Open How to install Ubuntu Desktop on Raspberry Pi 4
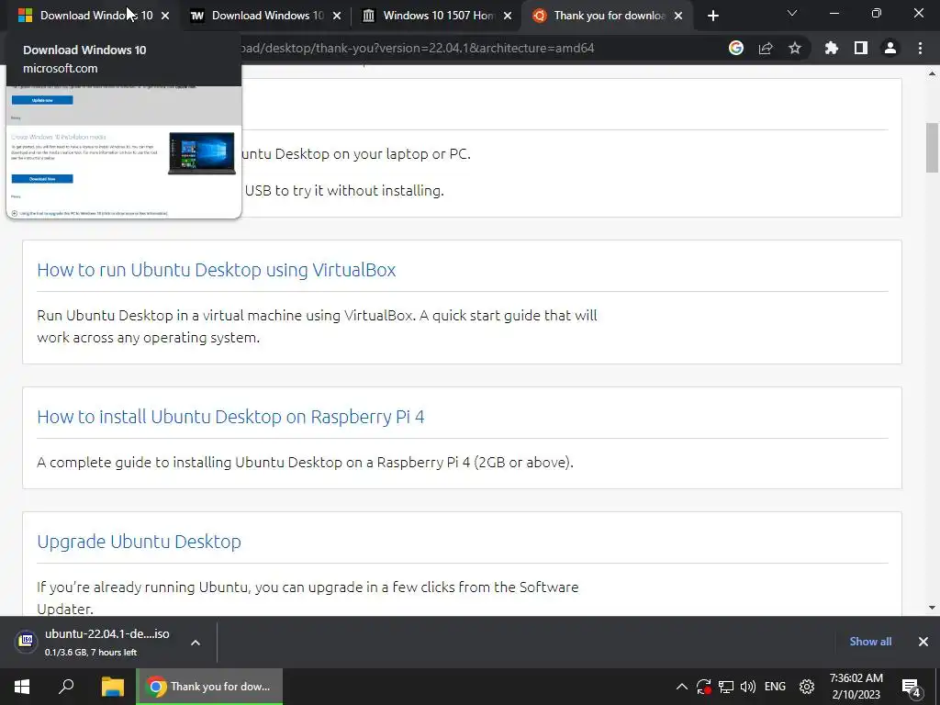Screen dimensions: 940x705 (x=230, y=417)
